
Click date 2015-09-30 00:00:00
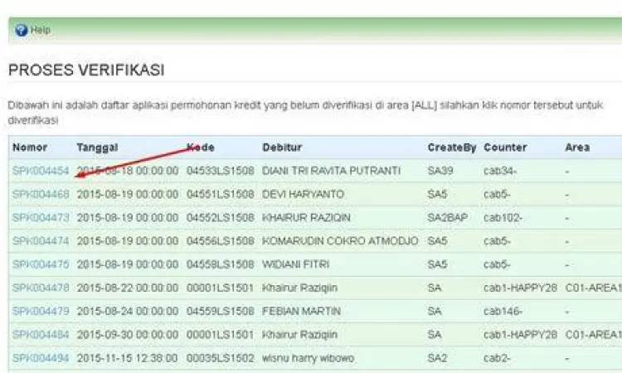point(128,335)
